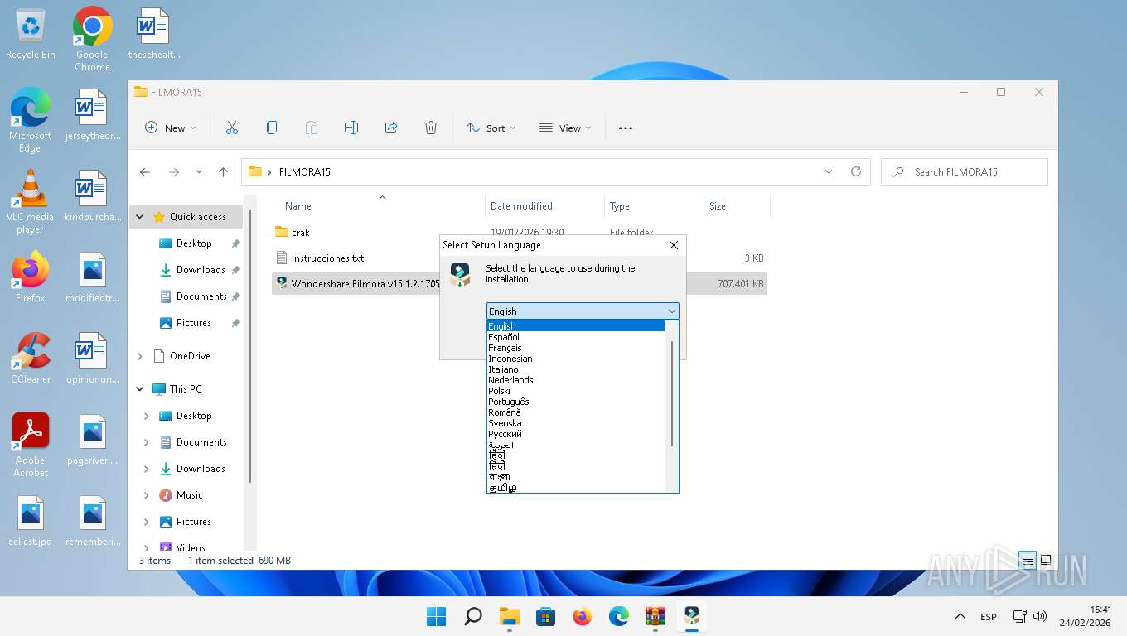This screenshot has height=636, width=1127.
Task: Select Nederlands in the language list
Action: [576, 380]
